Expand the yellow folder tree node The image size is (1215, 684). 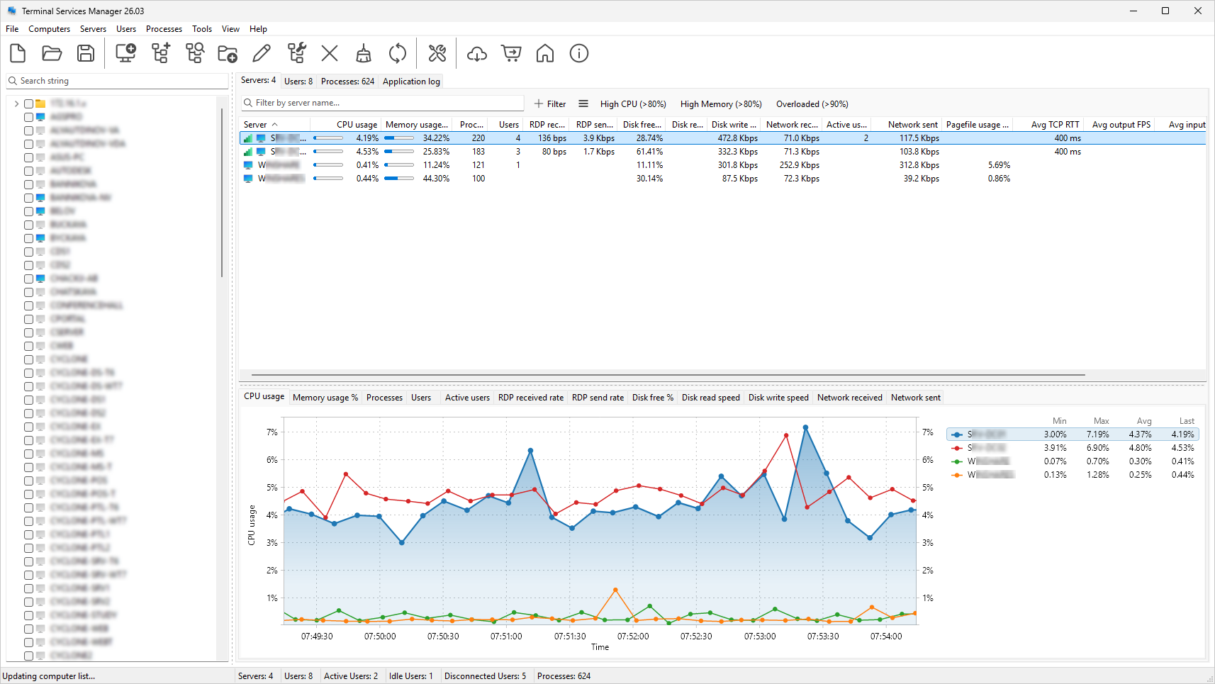tap(16, 103)
